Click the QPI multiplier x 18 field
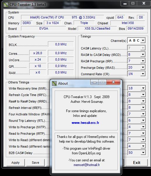 click(x=38, y=66)
